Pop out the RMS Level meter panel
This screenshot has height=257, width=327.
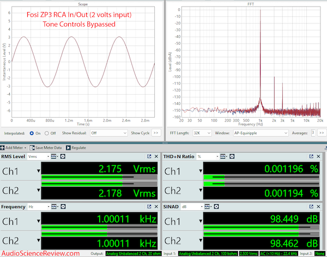click(x=148, y=156)
